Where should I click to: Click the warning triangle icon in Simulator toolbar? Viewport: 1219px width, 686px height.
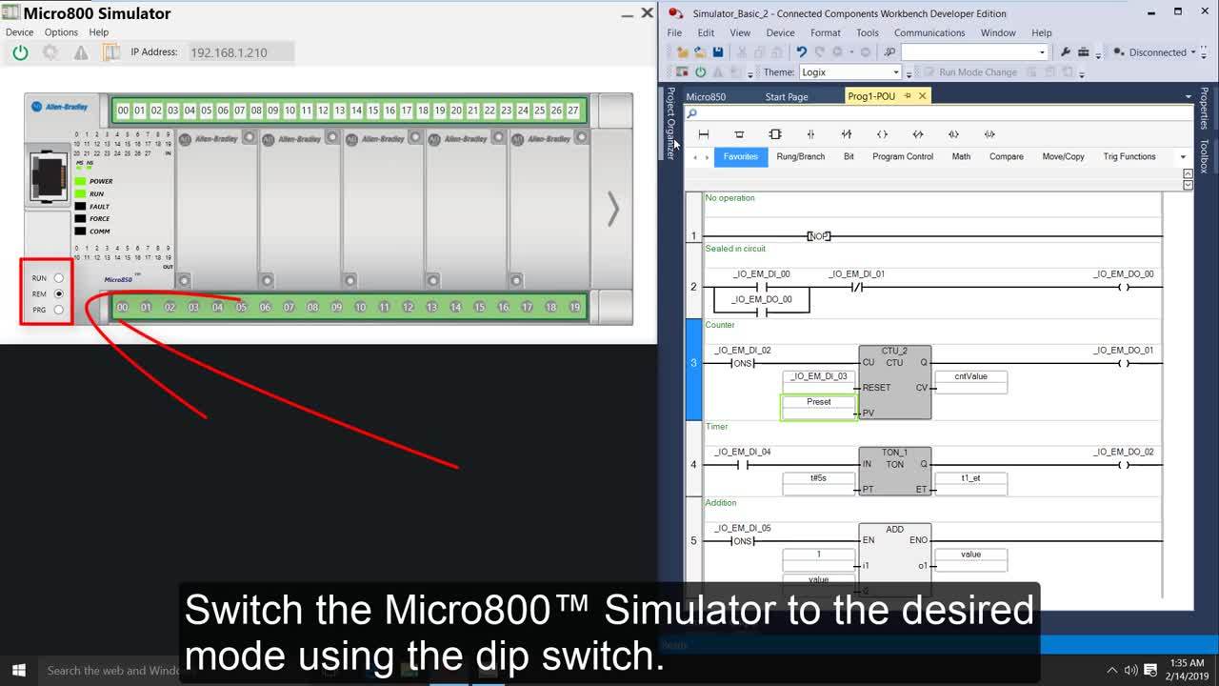[81, 53]
